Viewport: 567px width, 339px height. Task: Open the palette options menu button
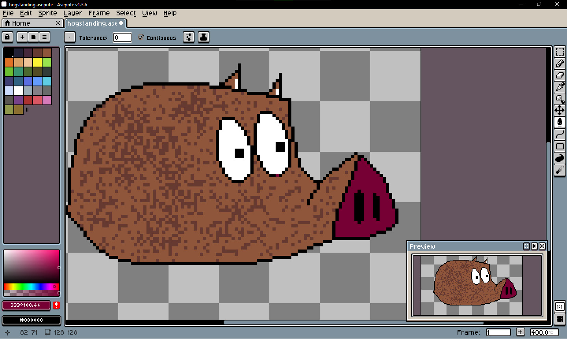click(44, 37)
